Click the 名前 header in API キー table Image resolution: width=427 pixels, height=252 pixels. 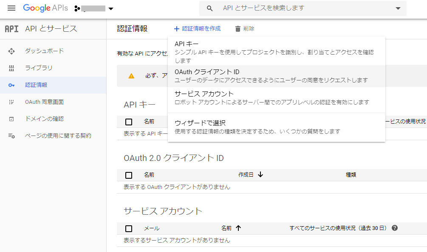pos(149,122)
